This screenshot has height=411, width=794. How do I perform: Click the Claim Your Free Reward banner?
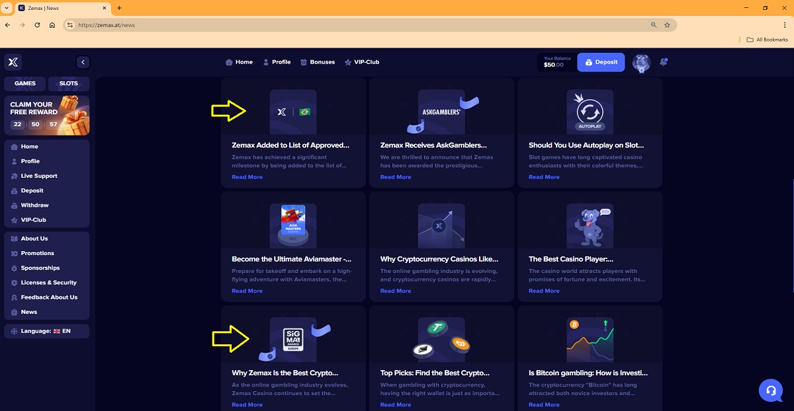pyautogui.click(x=46, y=115)
